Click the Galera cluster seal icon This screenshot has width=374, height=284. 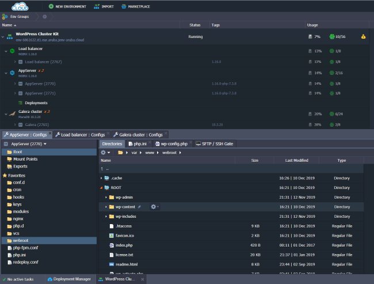[x=13, y=113]
